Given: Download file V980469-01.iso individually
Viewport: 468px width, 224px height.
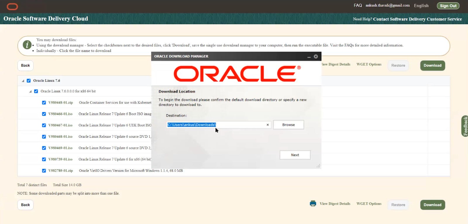Looking at the screenshot, I should [x=61, y=148].
